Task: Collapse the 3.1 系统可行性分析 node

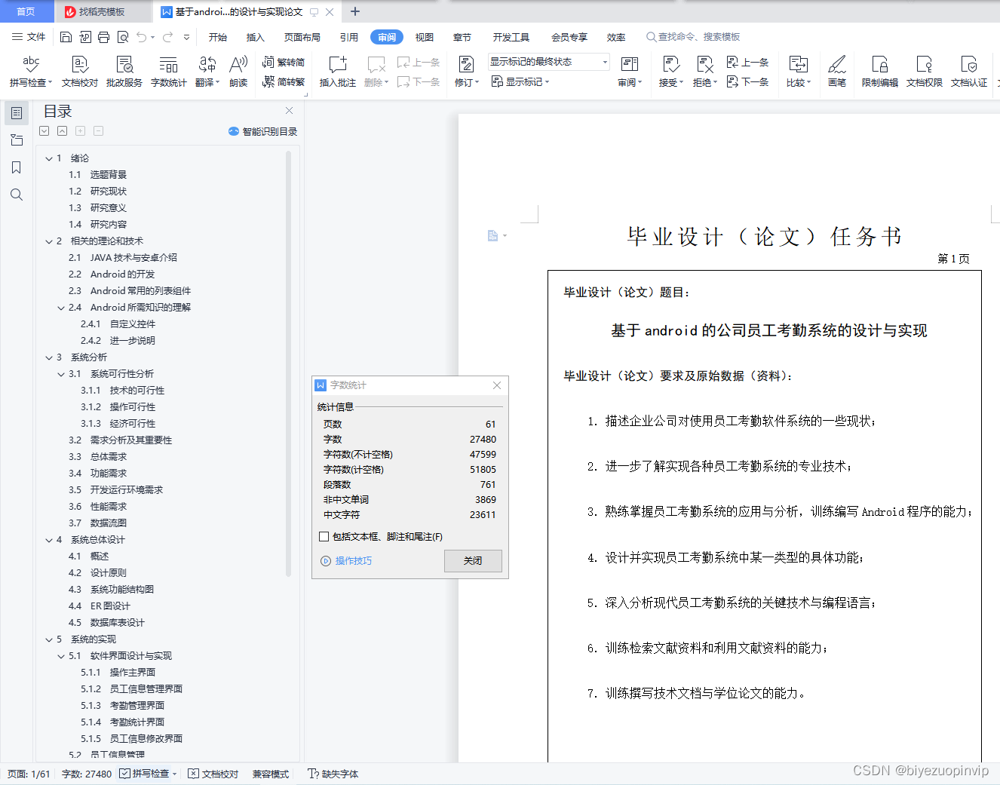Action: (61, 374)
